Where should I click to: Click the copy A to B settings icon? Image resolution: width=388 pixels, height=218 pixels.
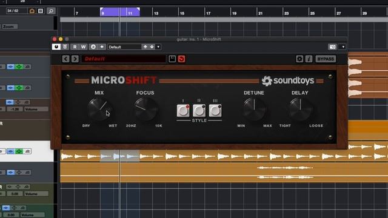[102, 47]
